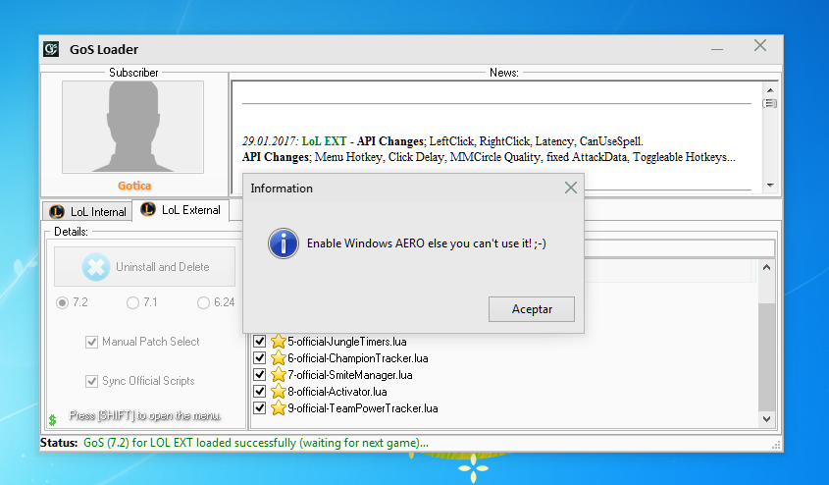
Task: Toggle the Sync Official Scripts checkbox
Action: tap(91, 381)
